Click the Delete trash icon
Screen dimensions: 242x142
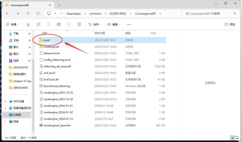point(79,24)
